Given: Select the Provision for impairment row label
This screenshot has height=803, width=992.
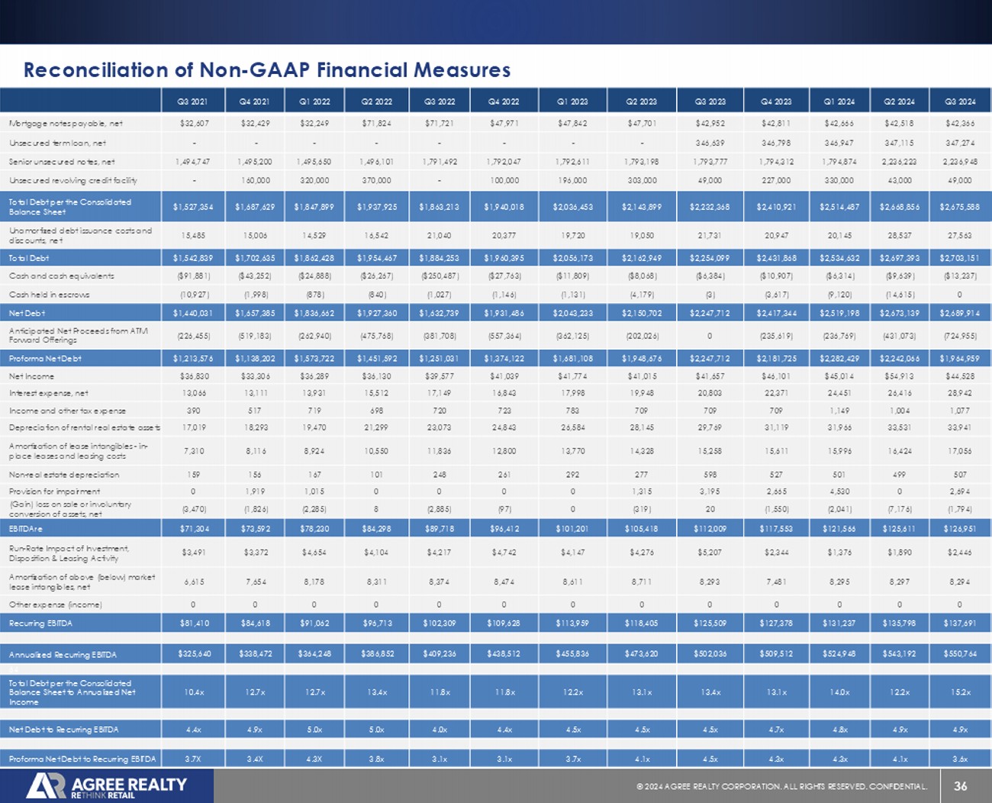Looking at the screenshot, I should 54,492.
